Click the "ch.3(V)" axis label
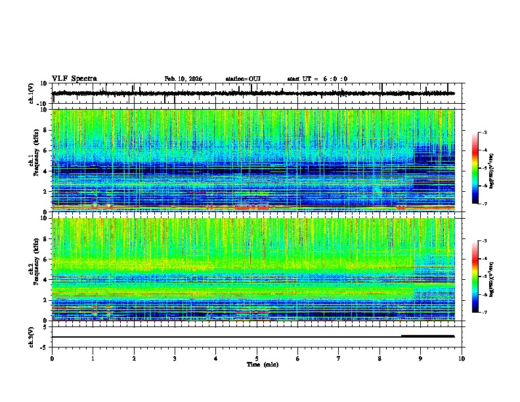The image size is (520, 402). (31, 337)
